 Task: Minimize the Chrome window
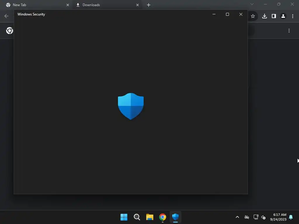(x=265, y=4)
